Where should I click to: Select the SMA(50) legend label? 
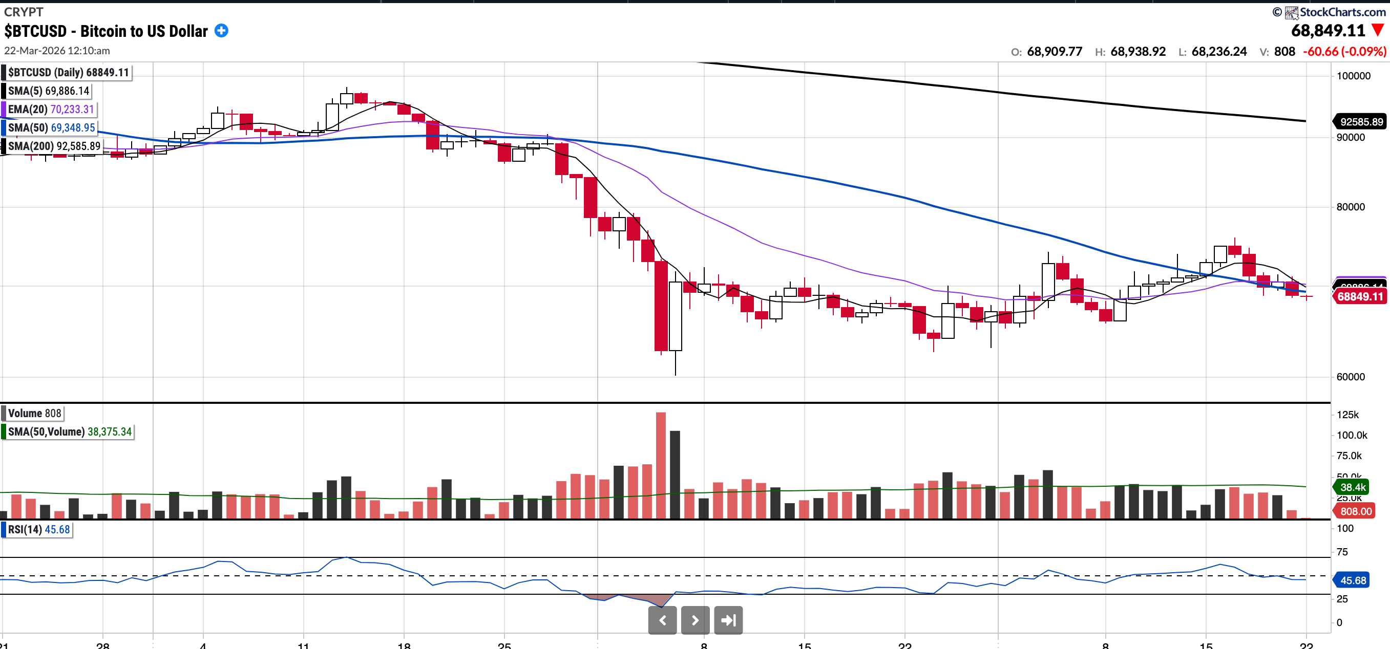click(x=51, y=128)
